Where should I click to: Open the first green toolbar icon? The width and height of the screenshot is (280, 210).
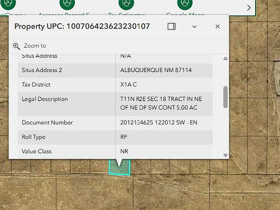(8, 3)
